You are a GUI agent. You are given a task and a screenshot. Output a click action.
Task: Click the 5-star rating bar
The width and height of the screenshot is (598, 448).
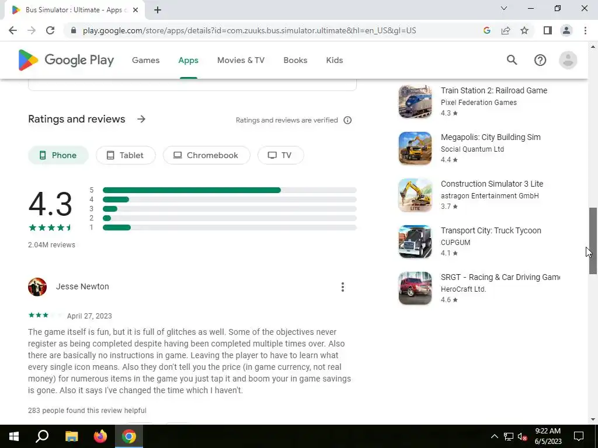tap(230, 190)
